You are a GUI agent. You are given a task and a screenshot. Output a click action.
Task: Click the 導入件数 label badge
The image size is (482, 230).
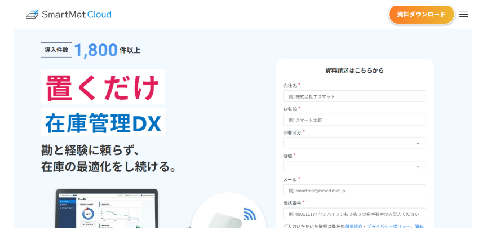click(56, 50)
